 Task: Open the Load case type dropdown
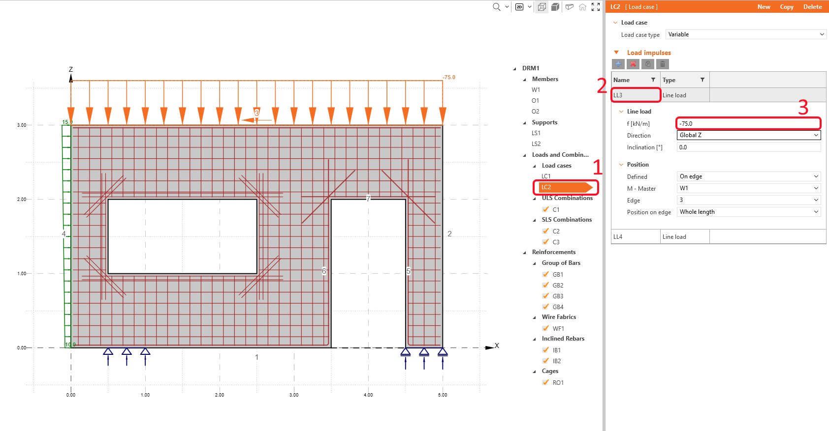[746, 34]
